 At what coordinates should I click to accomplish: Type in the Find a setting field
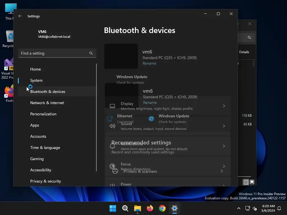(57, 53)
